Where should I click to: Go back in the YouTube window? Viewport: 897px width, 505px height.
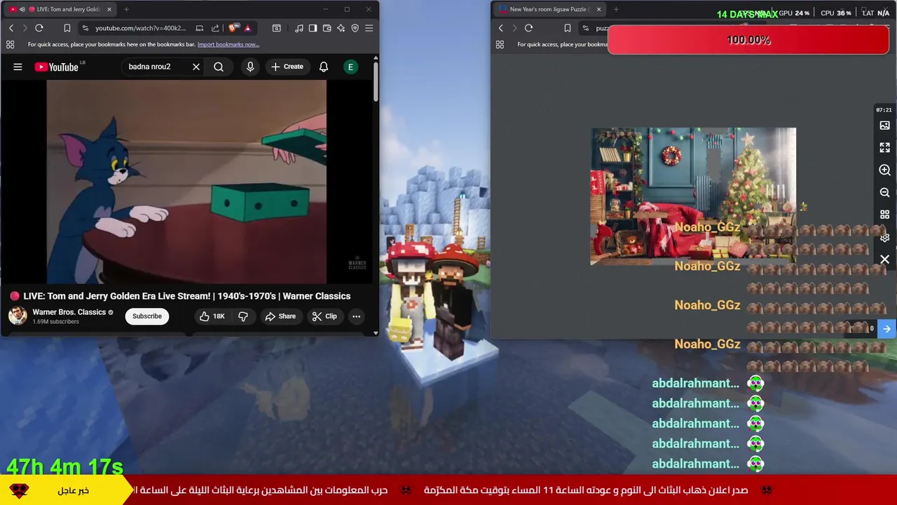coord(11,28)
